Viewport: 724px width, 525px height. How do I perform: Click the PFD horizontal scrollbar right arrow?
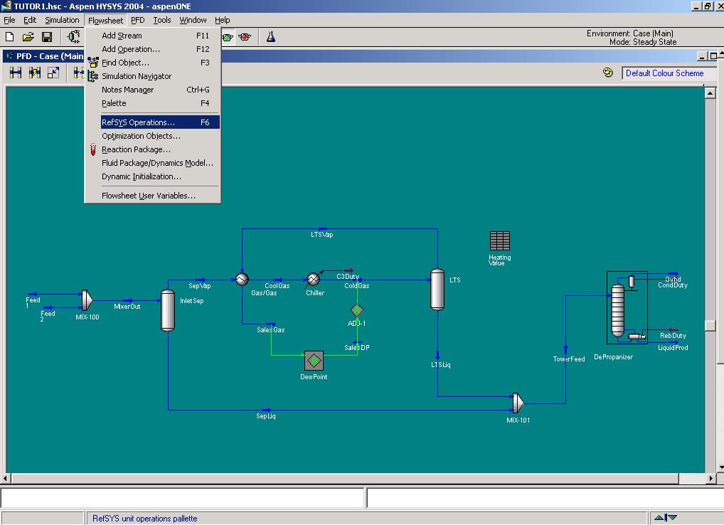pos(711,478)
